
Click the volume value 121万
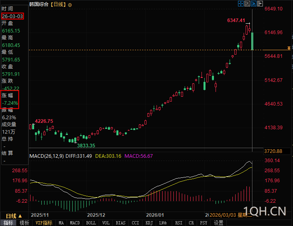click(x=8, y=132)
